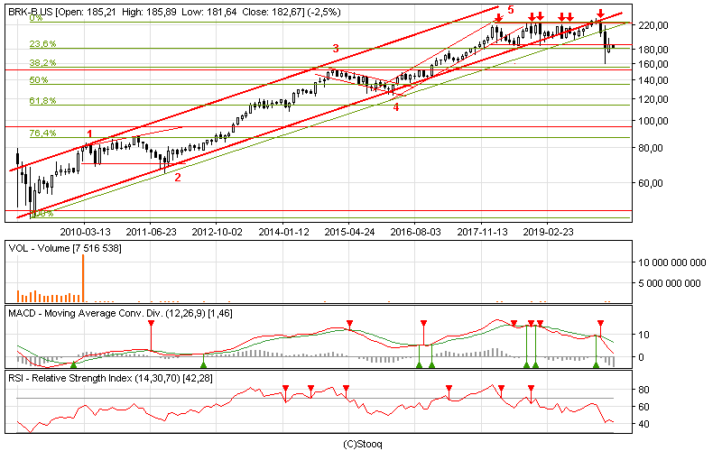Image resolution: width=722 pixels, height=451 pixels.
Task: Click the 2011-06-23 date on the time axis
Action: tap(151, 232)
